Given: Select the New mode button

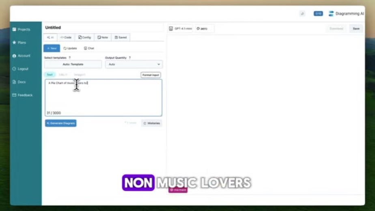Looking at the screenshot, I should [52, 48].
